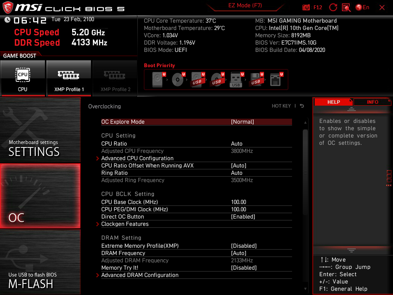Open the HOT KEY list
This screenshot has width=393, height=295.
(x=281, y=106)
